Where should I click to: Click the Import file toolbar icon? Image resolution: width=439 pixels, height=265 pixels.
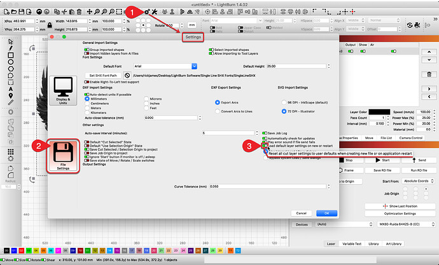(28, 11)
